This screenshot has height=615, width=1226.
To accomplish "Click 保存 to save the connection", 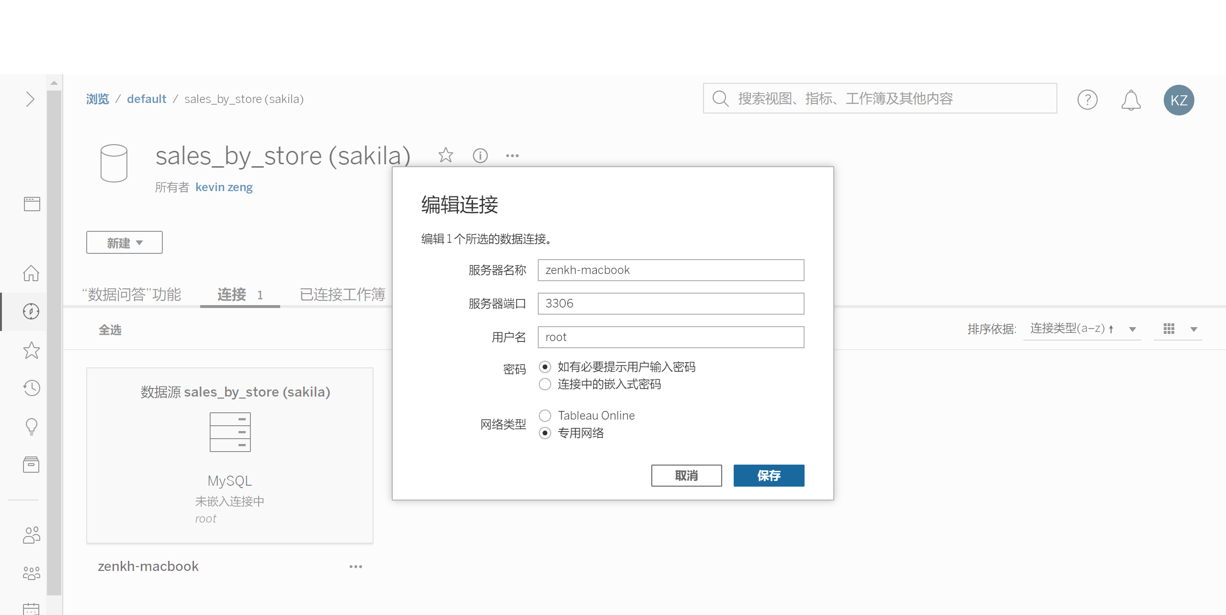I will click(x=769, y=476).
